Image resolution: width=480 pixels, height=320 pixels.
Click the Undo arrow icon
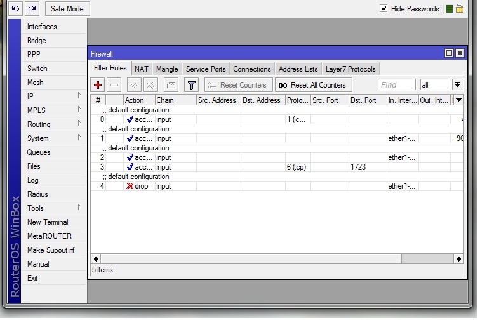[x=15, y=8]
